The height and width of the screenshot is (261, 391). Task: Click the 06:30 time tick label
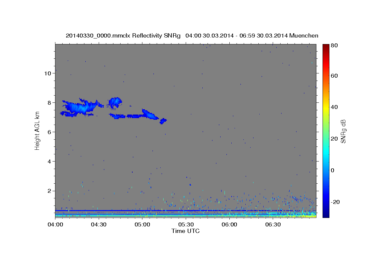(x=273, y=225)
